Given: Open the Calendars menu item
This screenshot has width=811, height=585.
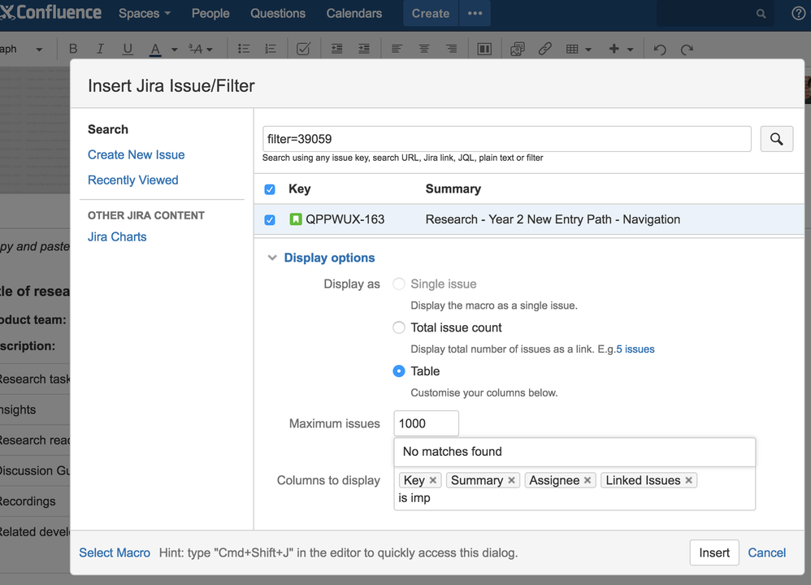Looking at the screenshot, I should (354, 14).
